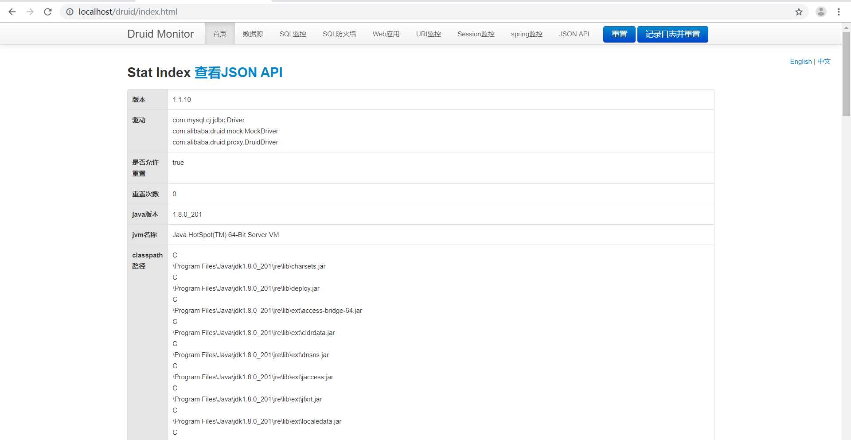Image resolution: width=851 pixels, height=440 pixels.
Task: Switch language to 中文
Action: coord(824,62)
